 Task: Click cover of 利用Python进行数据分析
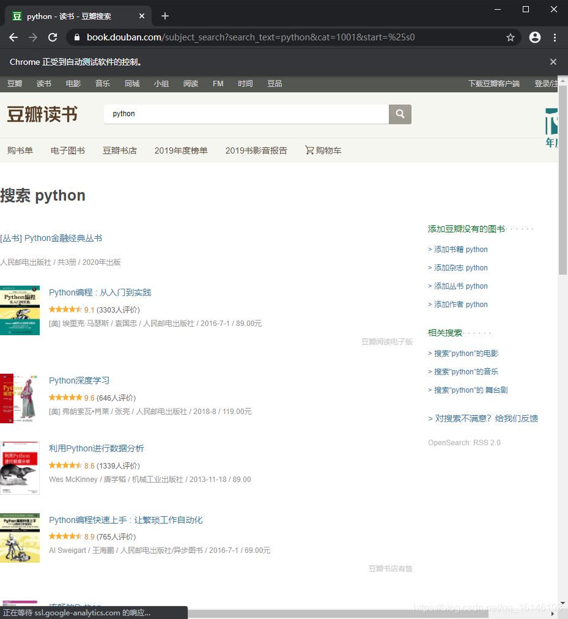[x=20, y=468]
